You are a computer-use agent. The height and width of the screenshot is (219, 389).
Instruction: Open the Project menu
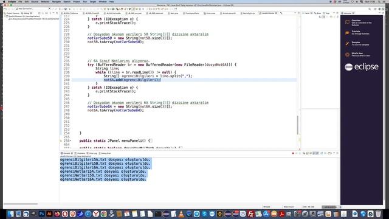(77, 2)
